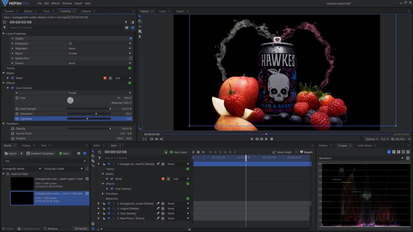Open Waveform scope settings gear
This screenshot has width=413, height=232.
pos(408,158)
